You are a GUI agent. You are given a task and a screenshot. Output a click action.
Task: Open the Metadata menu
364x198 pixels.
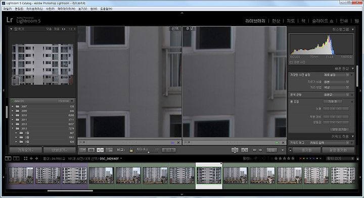point(66,9)
